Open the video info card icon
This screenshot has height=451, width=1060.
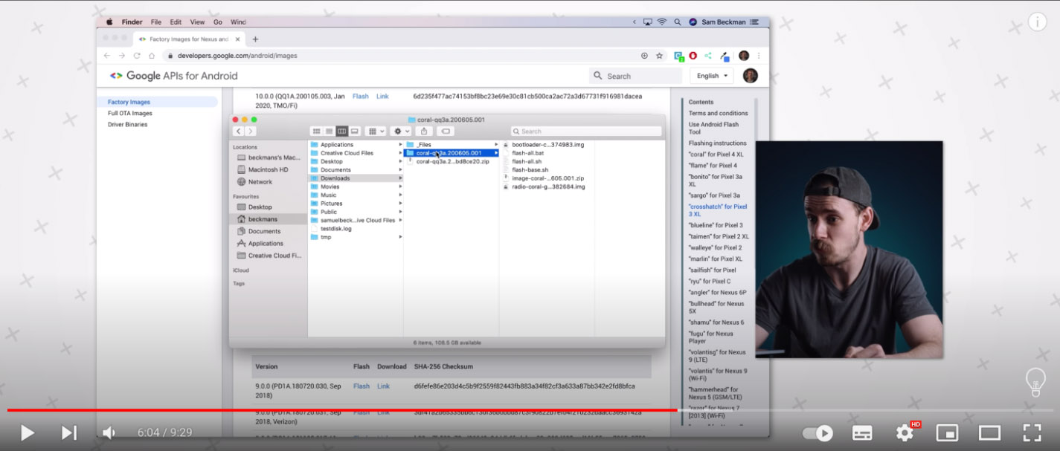[x=1037, y=22]
